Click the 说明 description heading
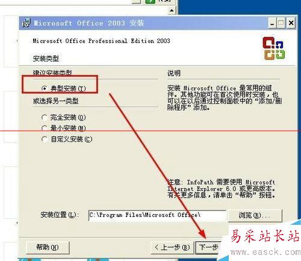The height and width of the screenshot is (261, 301). coord(174,73)
